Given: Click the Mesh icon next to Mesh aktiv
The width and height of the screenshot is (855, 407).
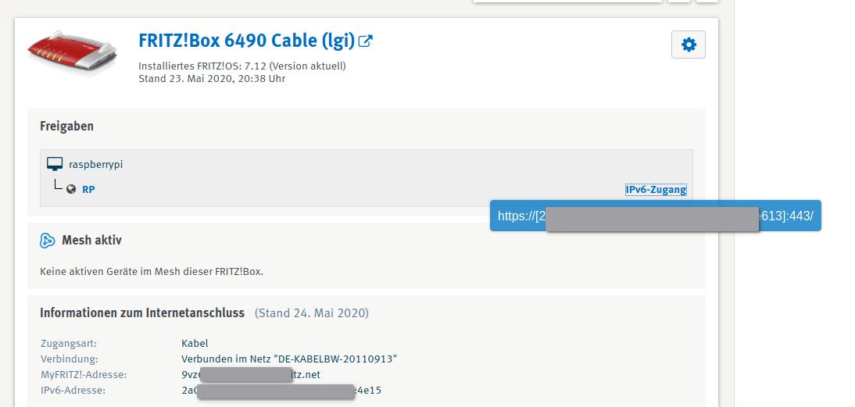Looking at the screenshot, I should 47,241.
